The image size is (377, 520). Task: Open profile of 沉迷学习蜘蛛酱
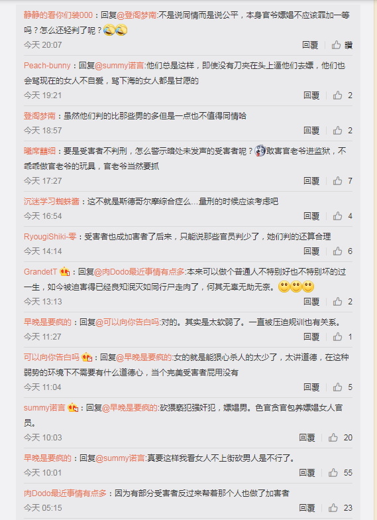52,202
